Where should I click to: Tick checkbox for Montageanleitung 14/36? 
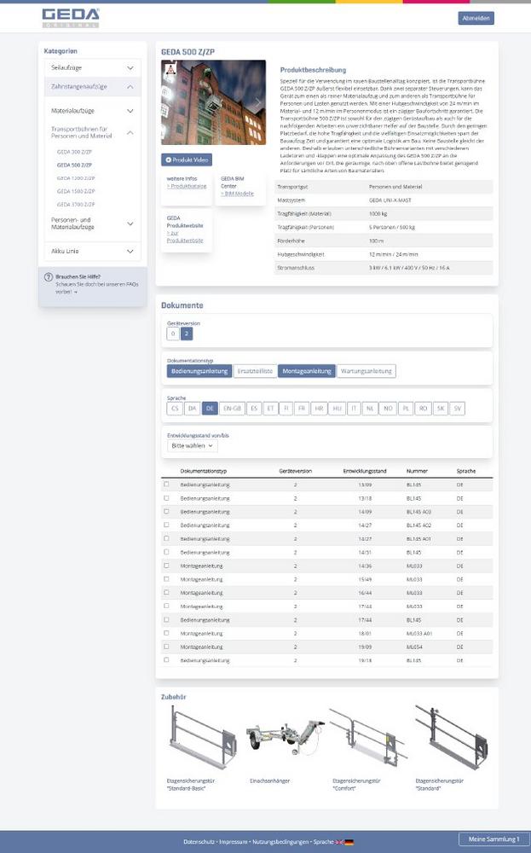166,566
